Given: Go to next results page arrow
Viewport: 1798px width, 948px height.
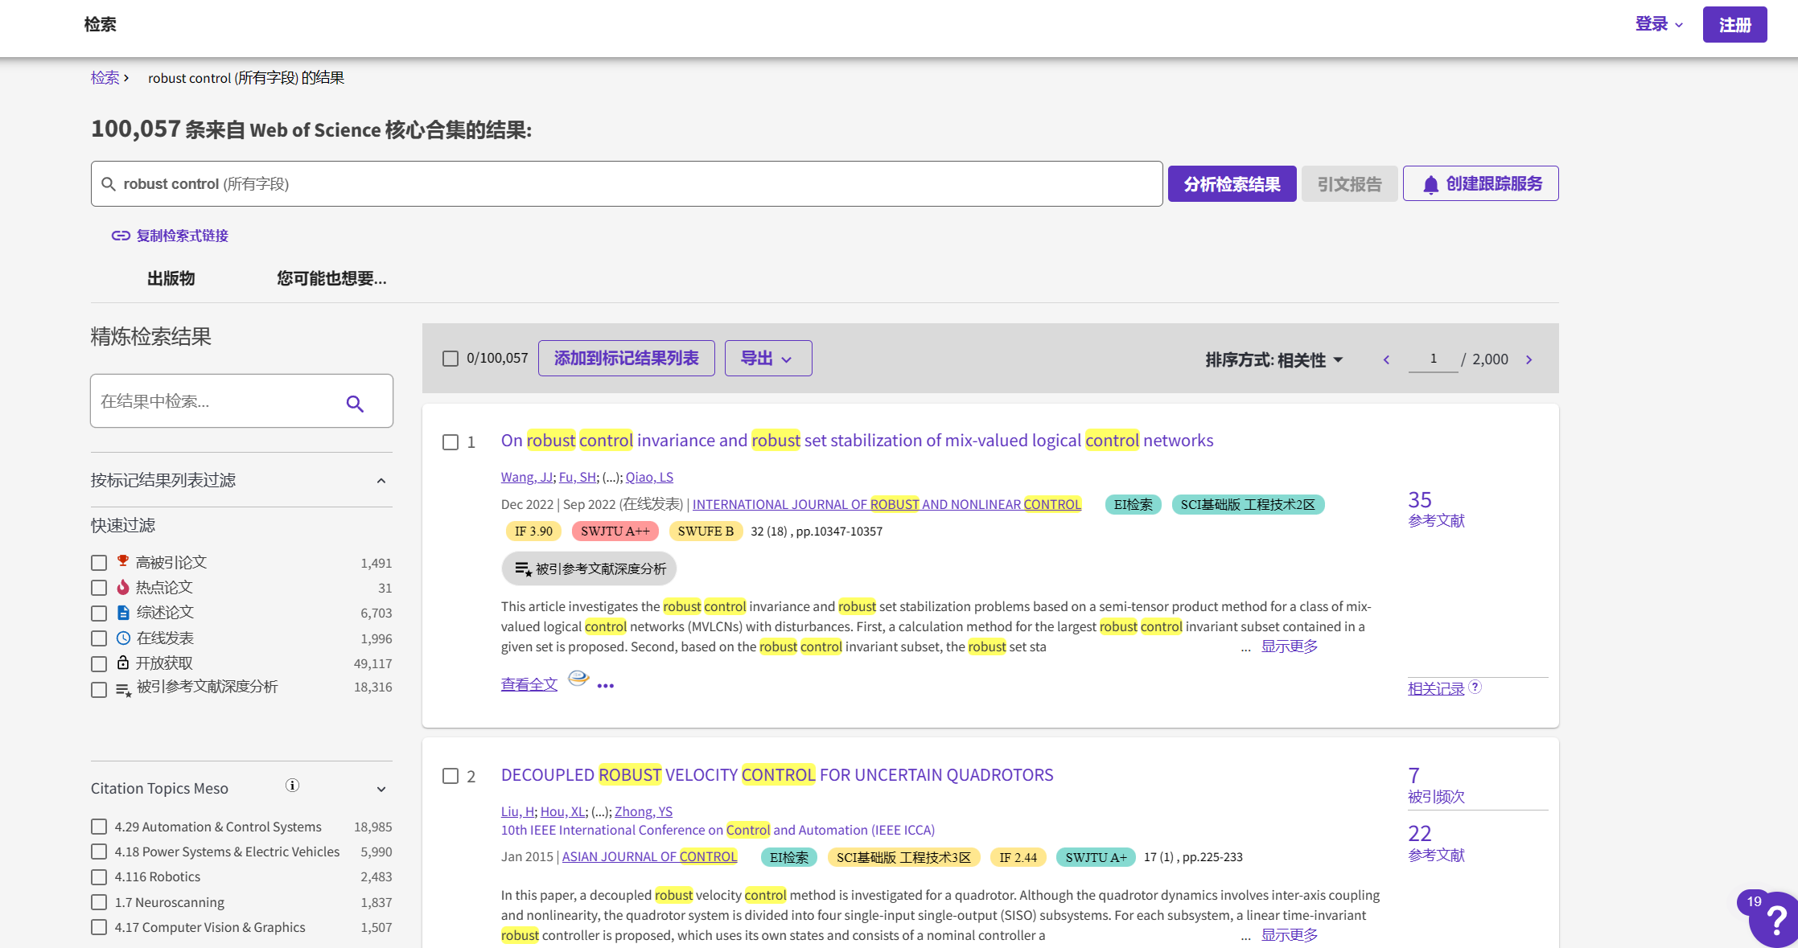Looking at the screenshot, I should (x=1529, y=359).
